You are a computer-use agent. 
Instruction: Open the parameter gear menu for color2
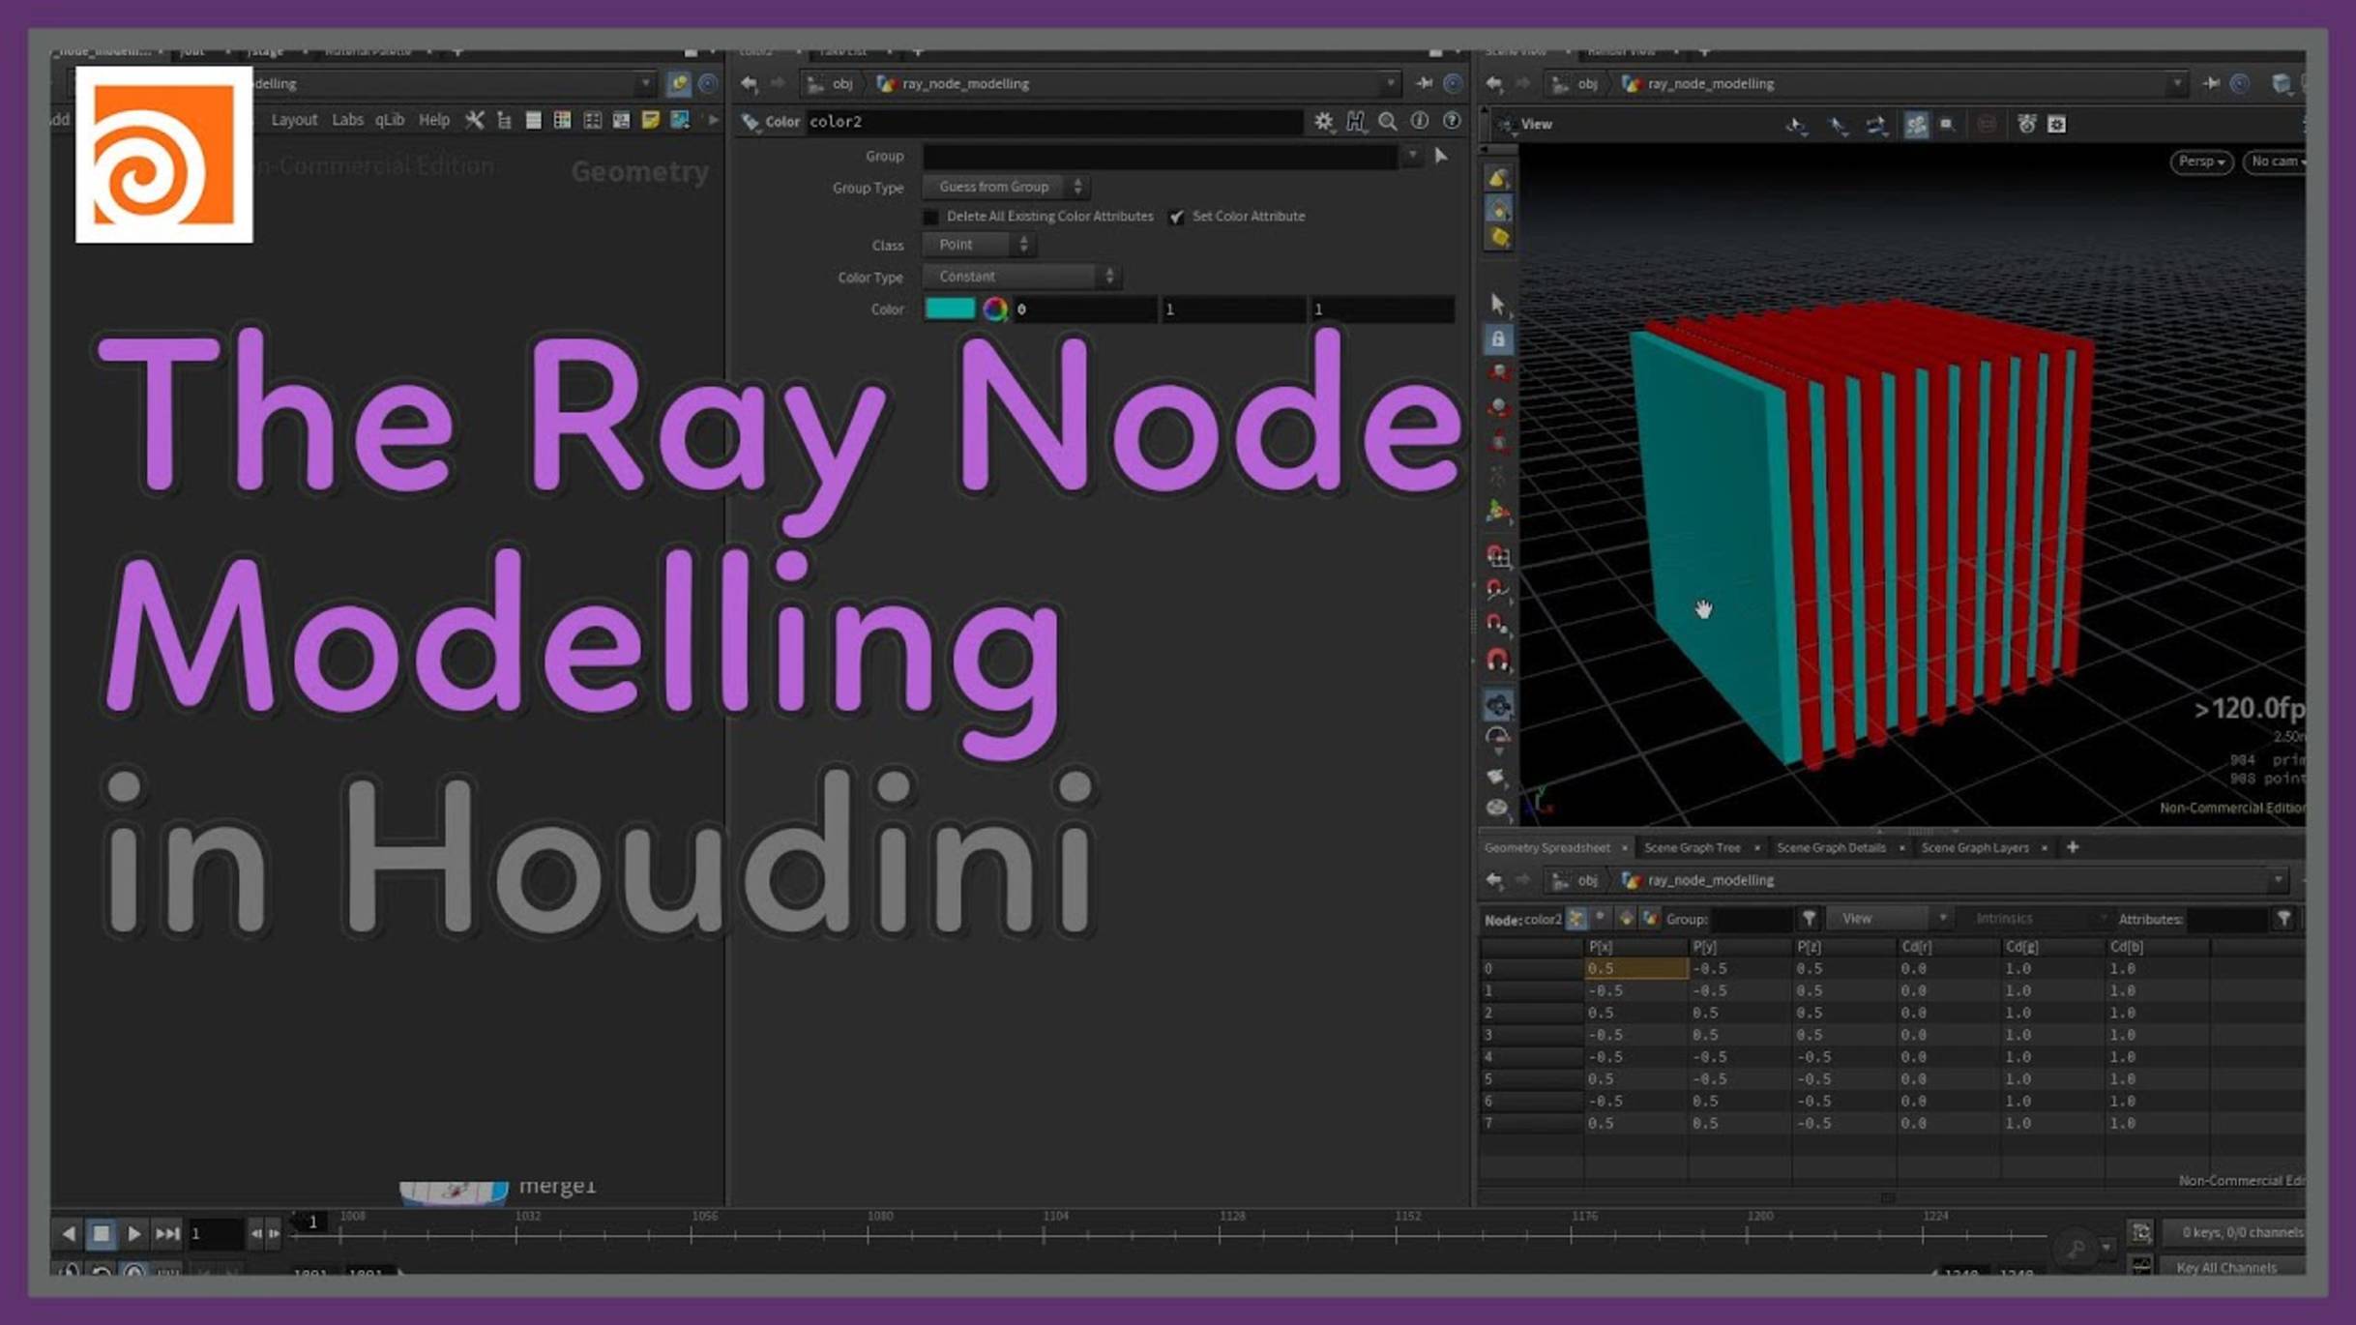coord(1323,121)
